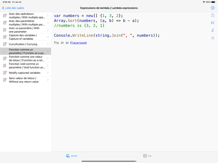Click the edit note icon
This screenshot has width=218, height=163.
tap(212, 30)
